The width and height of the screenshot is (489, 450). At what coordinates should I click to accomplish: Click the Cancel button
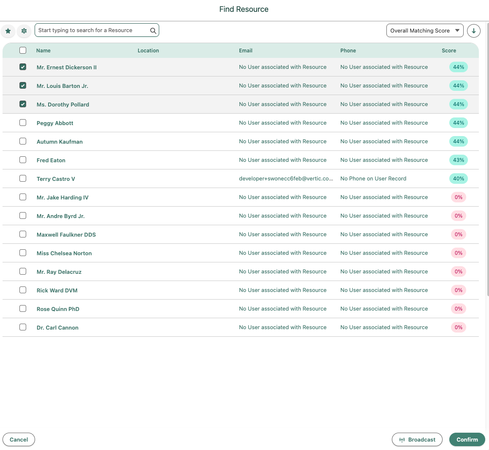coord(19,439)
